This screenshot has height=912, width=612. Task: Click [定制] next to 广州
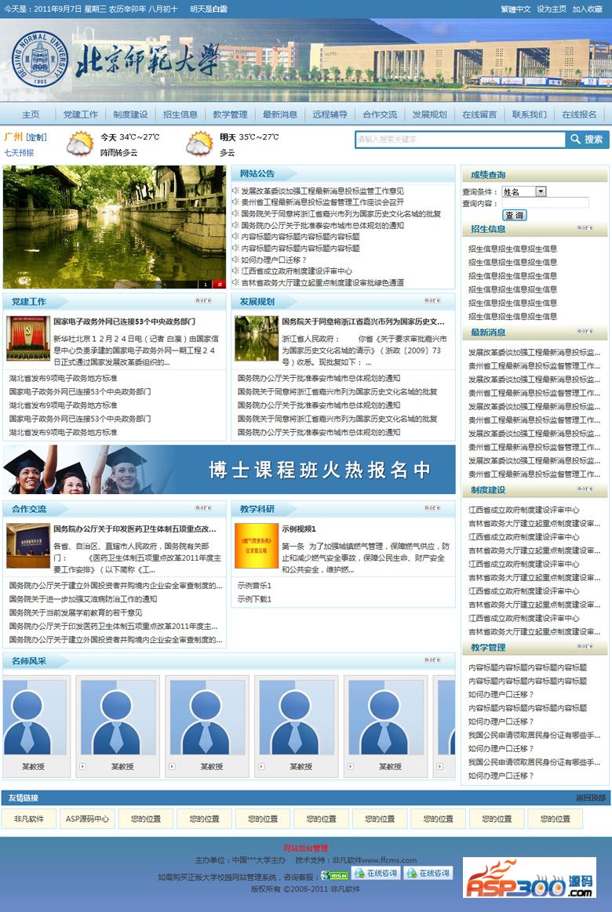[36, 137]
